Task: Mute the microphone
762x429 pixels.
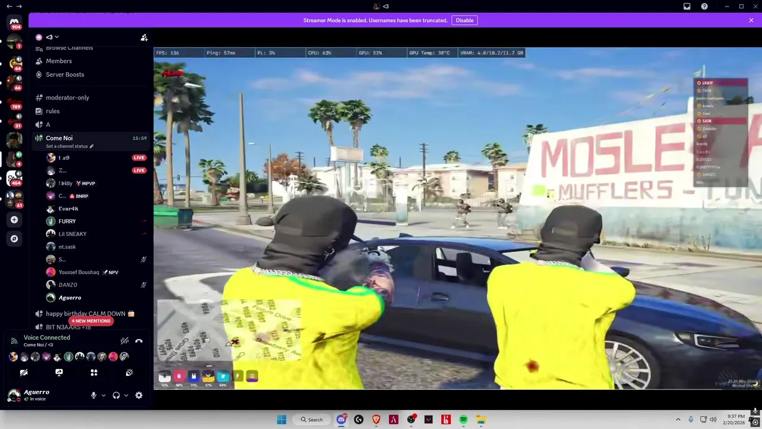Action: point(93,395)
